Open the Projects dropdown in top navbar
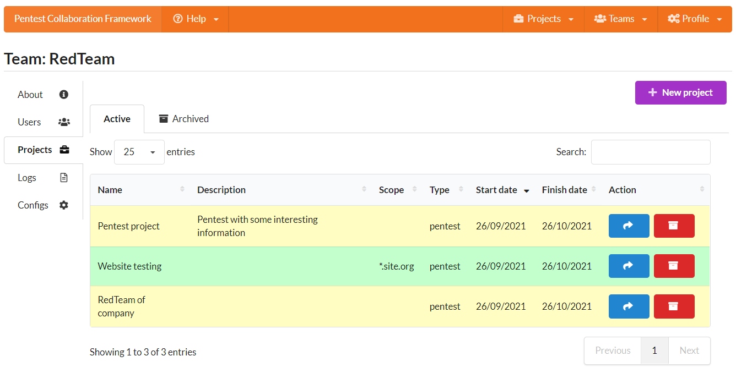 pyautogui.click(x=543, y=19)
